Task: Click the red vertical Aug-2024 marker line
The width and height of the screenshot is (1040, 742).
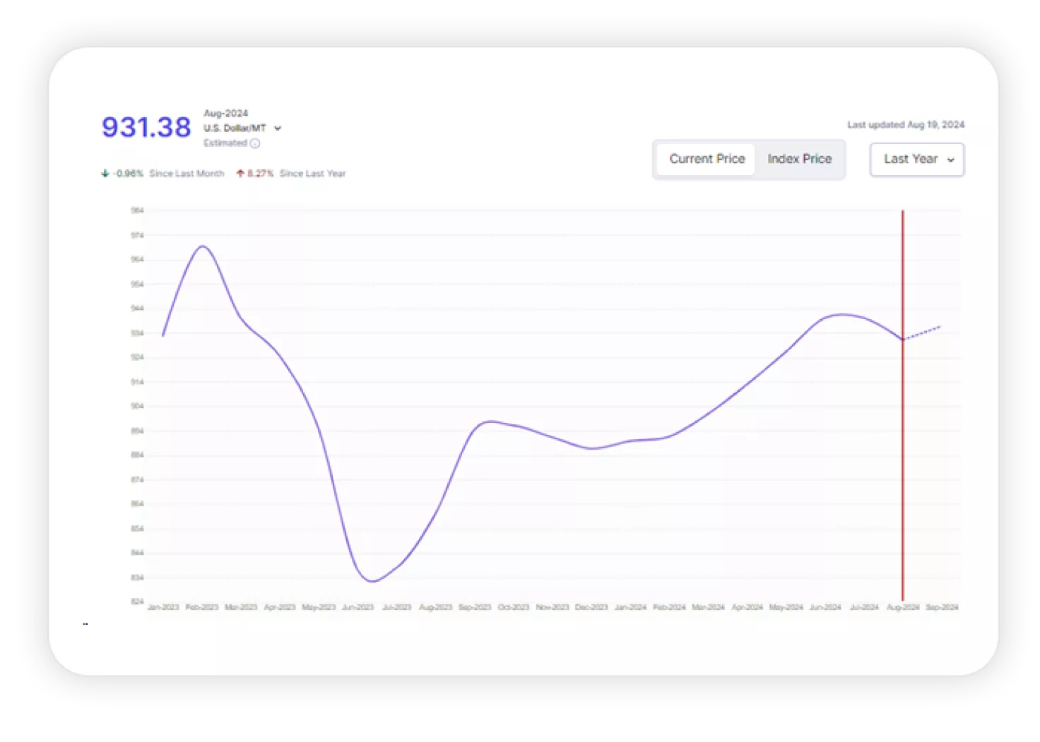Action: click(902, 405)
